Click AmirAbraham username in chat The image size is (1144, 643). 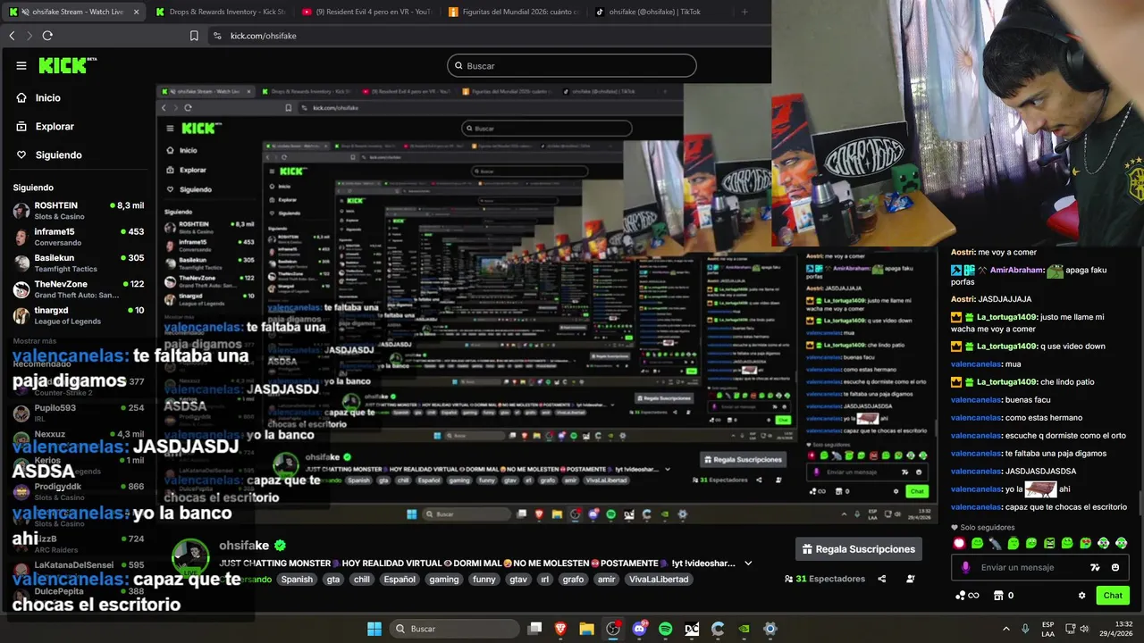[x=1017, y=270]
